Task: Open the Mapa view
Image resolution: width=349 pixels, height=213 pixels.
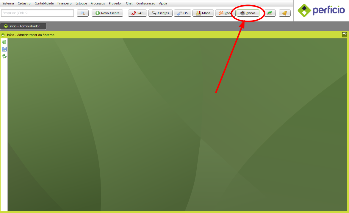Action: pyautogui.click(x=203, y=13)
